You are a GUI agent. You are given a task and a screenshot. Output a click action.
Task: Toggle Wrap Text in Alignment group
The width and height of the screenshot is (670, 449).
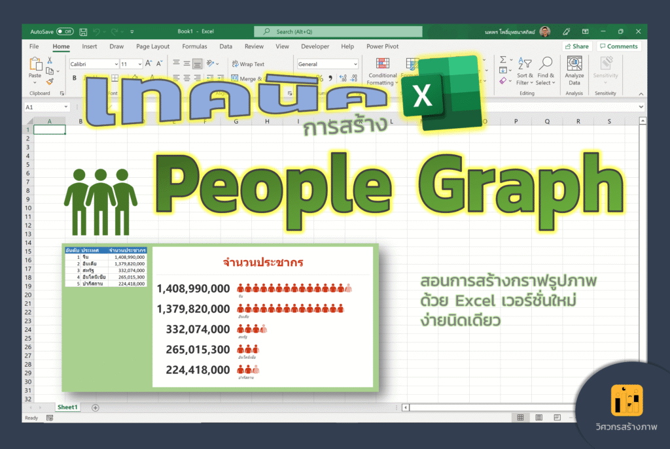[x=248, y=64]
